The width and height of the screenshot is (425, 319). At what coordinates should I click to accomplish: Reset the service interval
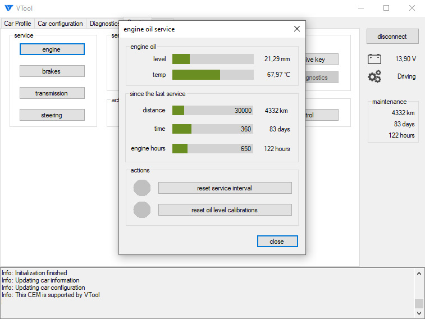[x=225, y=188]
